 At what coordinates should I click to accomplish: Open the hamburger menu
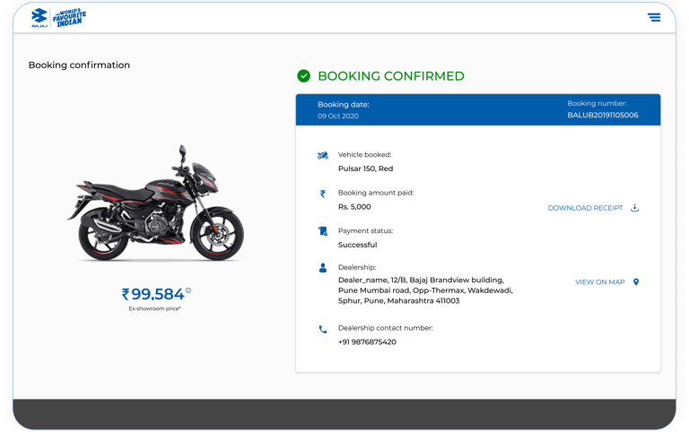(x=654, y=17)
